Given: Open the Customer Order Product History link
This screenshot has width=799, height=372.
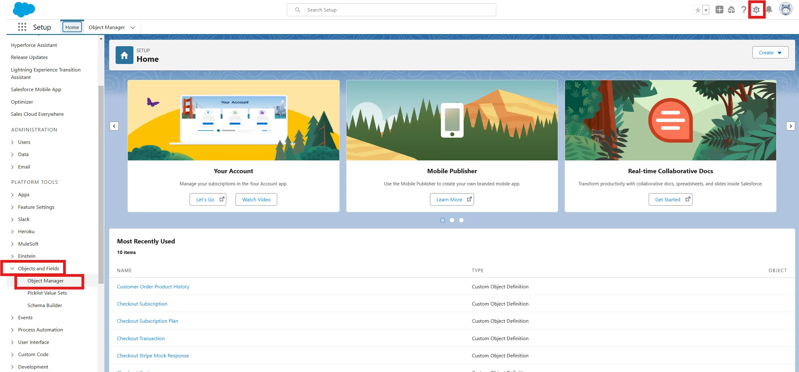Looking at the screenshot, I should pos(153,286).
